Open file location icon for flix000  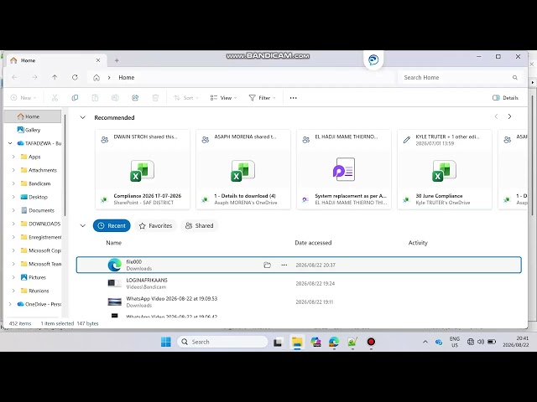[x=267, y=265]
